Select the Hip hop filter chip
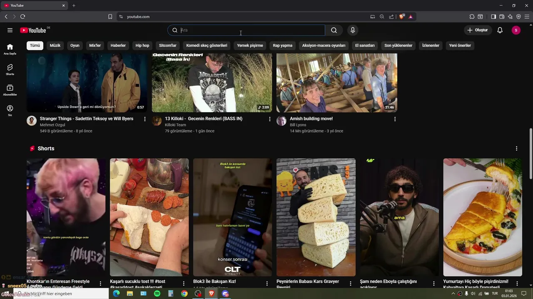Viewport: 533px width, 299px height. click(x=142, y=45)
